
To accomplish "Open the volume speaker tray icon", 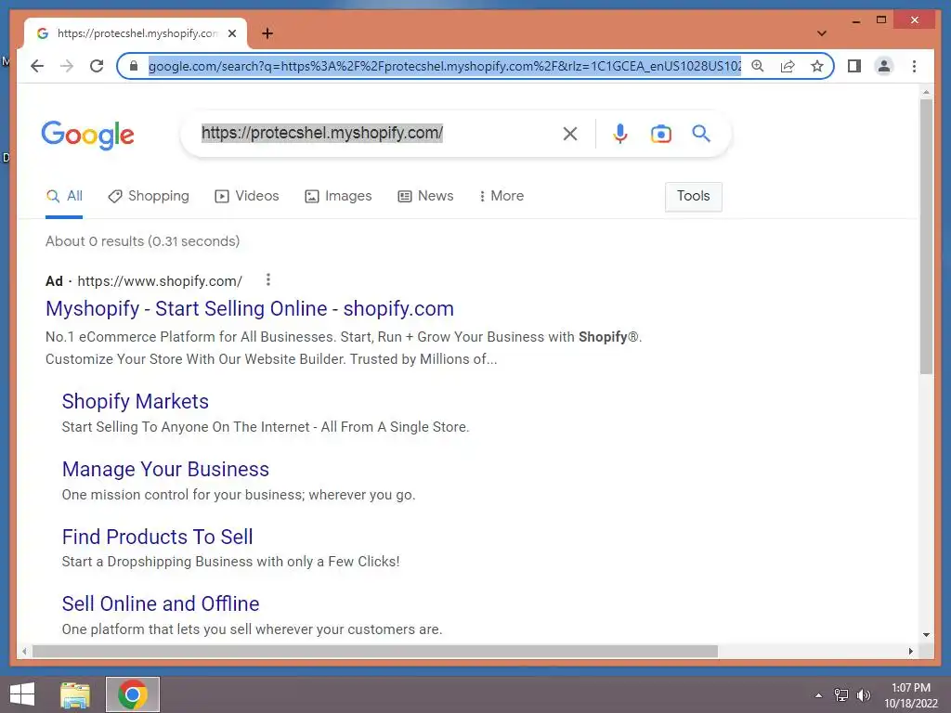I will point(864,695).
